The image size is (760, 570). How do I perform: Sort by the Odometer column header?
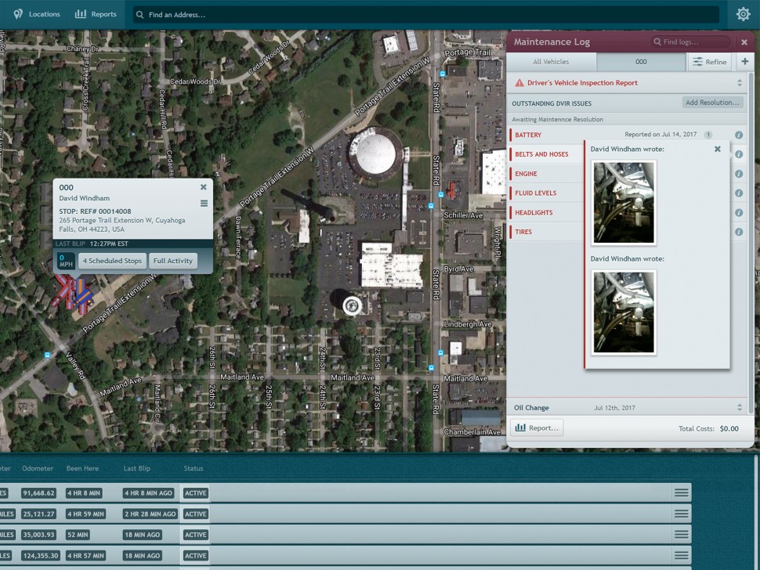pos(38,468)
